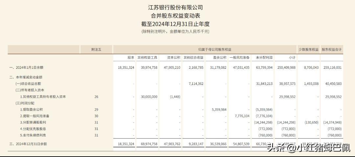Click the value 2,168,785
The image size is (355, 157).
pos(196,67)
